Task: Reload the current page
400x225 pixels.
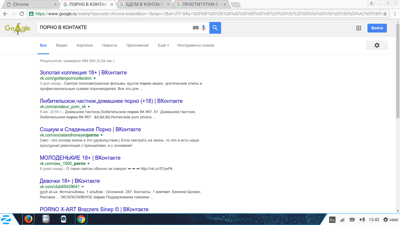Action: point(22,14)
